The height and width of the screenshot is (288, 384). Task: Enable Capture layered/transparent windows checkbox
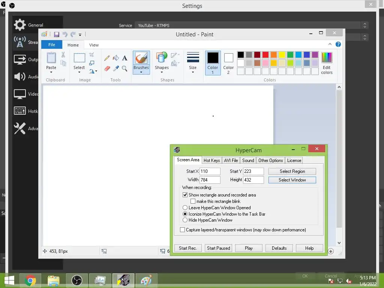[x=183, y=230]
